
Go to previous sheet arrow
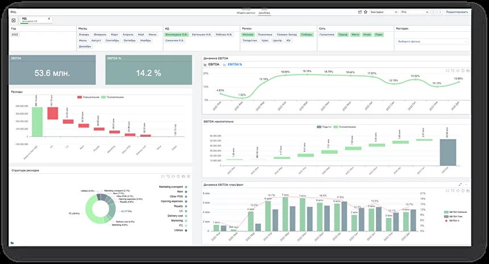point(433,12)
